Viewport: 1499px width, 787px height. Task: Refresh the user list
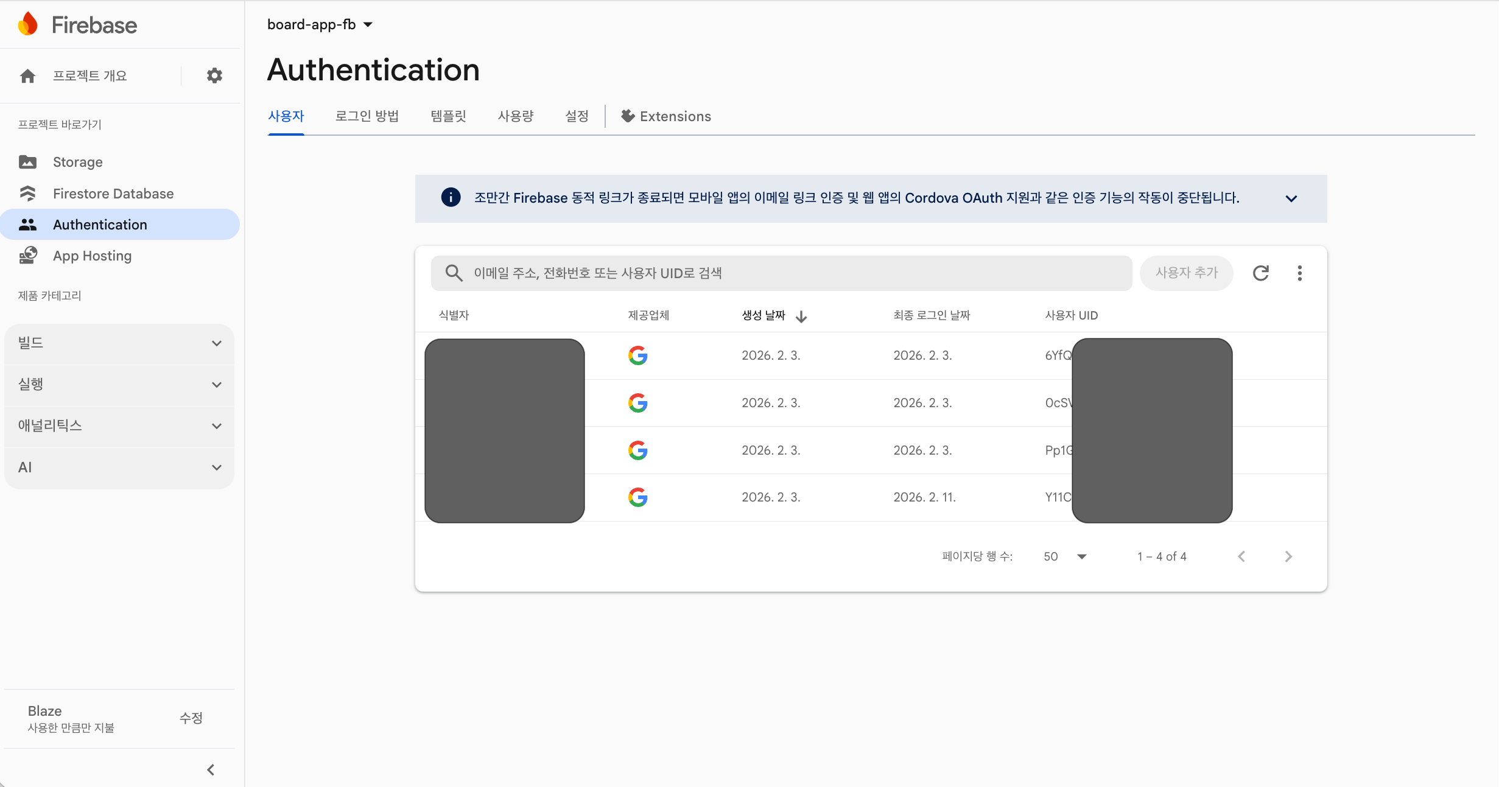tap(1260, 273)
